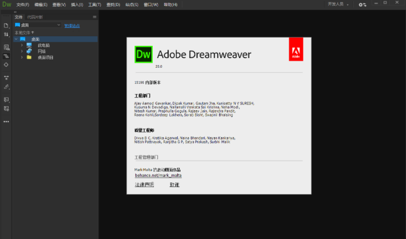406x239 pixels.
Task: Click the Adobe Dreamweaver title text
Action: click(x=204, y=54)
